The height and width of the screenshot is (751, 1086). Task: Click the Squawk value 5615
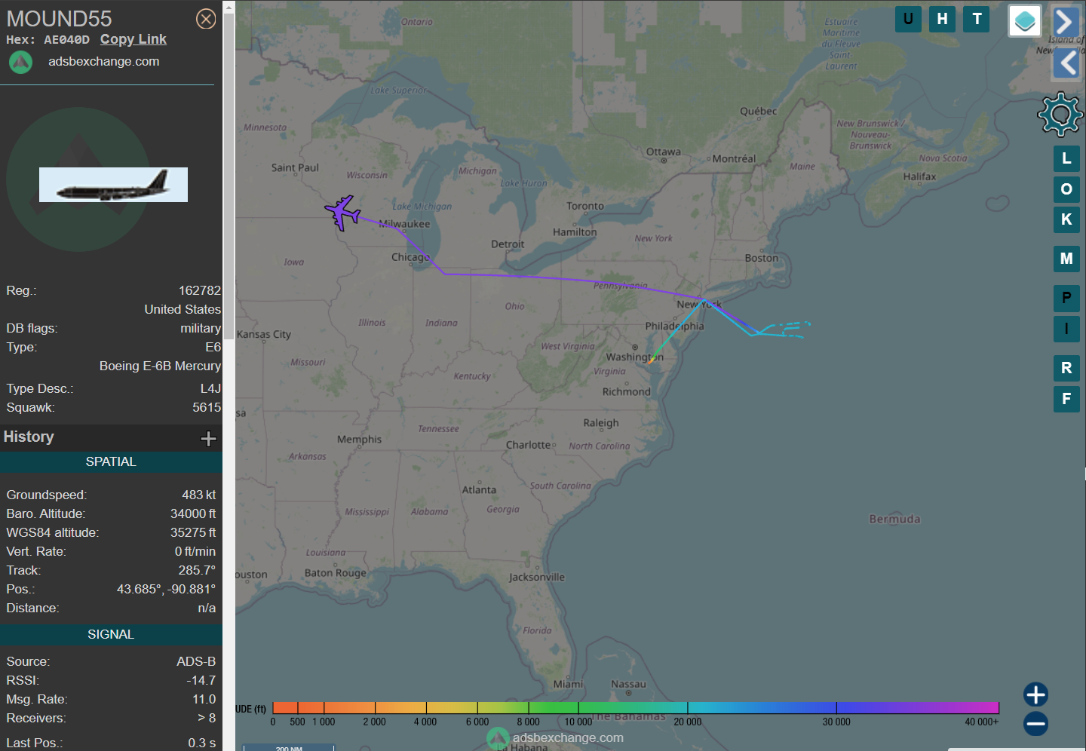(207, 407)
